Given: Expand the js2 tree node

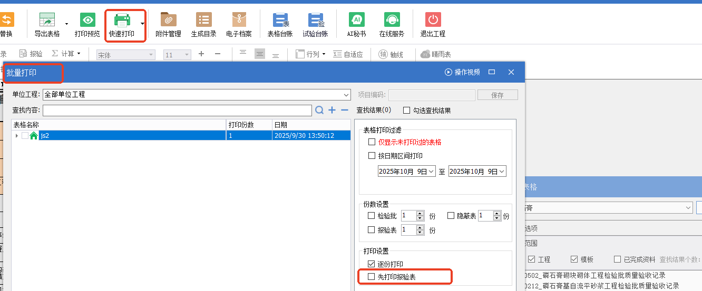Looking at the screenshot, I should point(16,136).
